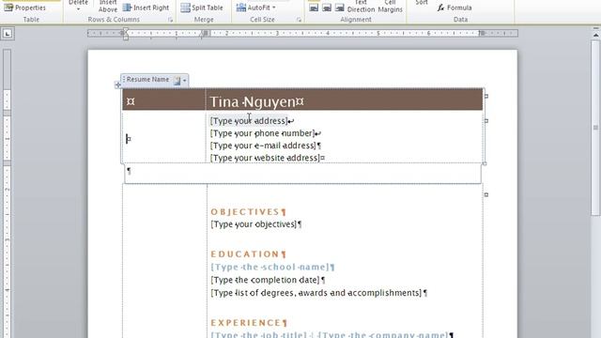Select align bottom left icon
This screenshot has height=338, width=601.
pyautogui.click(x=314, y=8)
